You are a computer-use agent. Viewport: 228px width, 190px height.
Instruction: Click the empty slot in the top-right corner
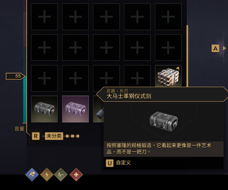(x=168, y=17)
